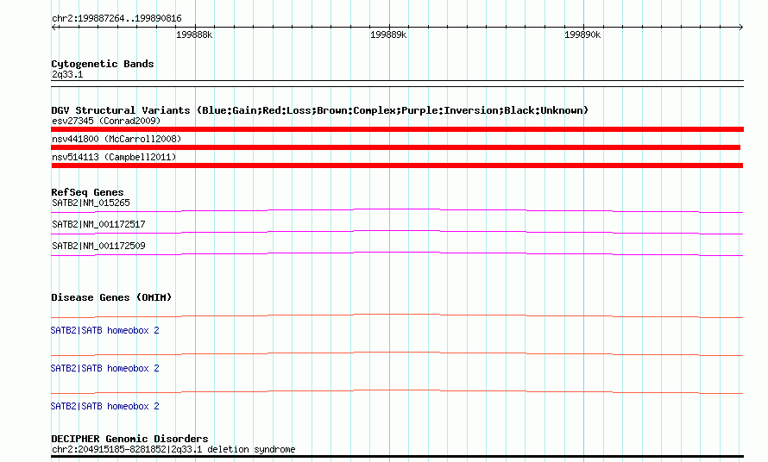Select the SATB2|NM_001172517 transcript label
Image resolution: width=768 pixels, height=462 pixels.
[x=98, y=224]
